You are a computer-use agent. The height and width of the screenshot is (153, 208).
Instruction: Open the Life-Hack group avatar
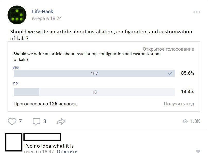pyautogui.click(x=17, y=15)
